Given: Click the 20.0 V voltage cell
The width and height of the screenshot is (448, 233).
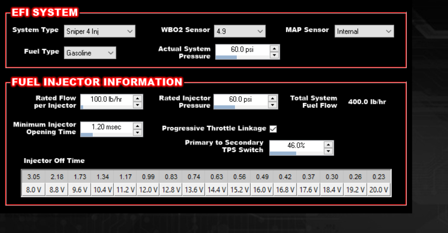Looking at the screenshot, I should click(x=379, y=190).
